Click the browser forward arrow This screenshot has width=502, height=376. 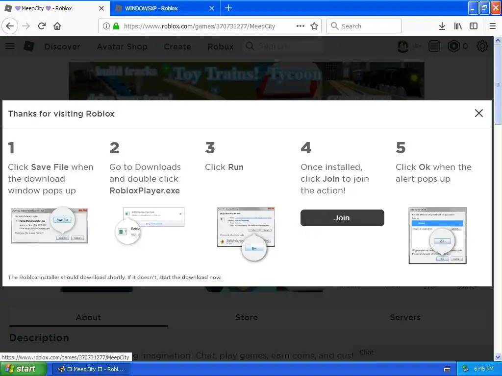pos(26,26)
